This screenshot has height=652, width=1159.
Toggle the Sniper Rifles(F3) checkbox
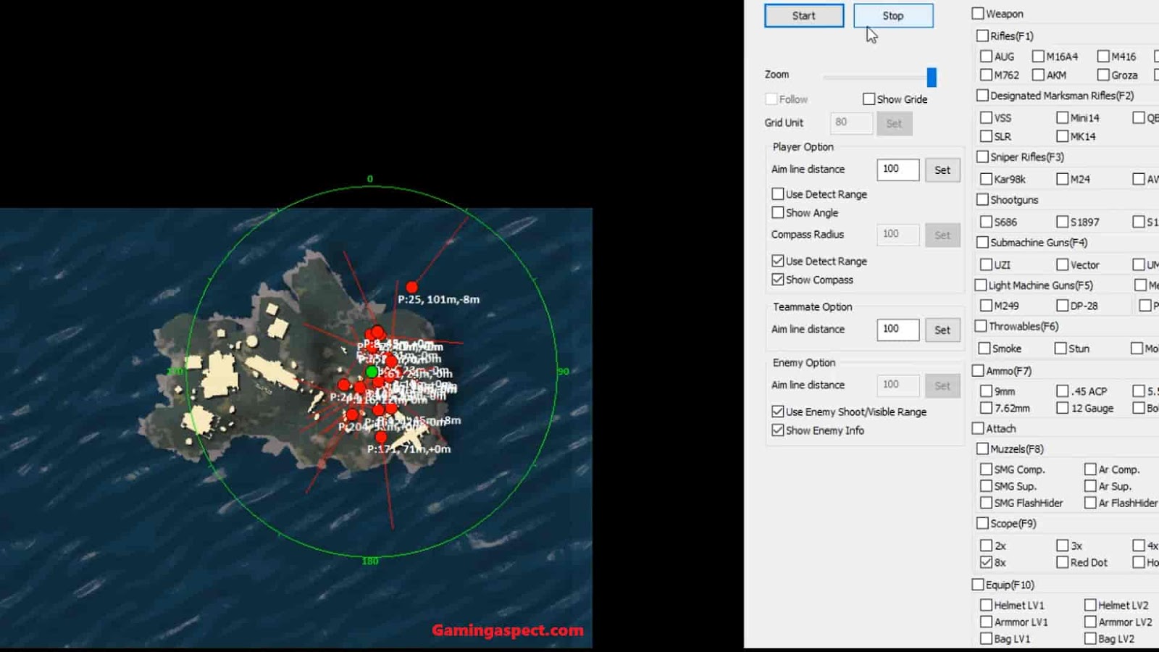(x=983, y=156)
